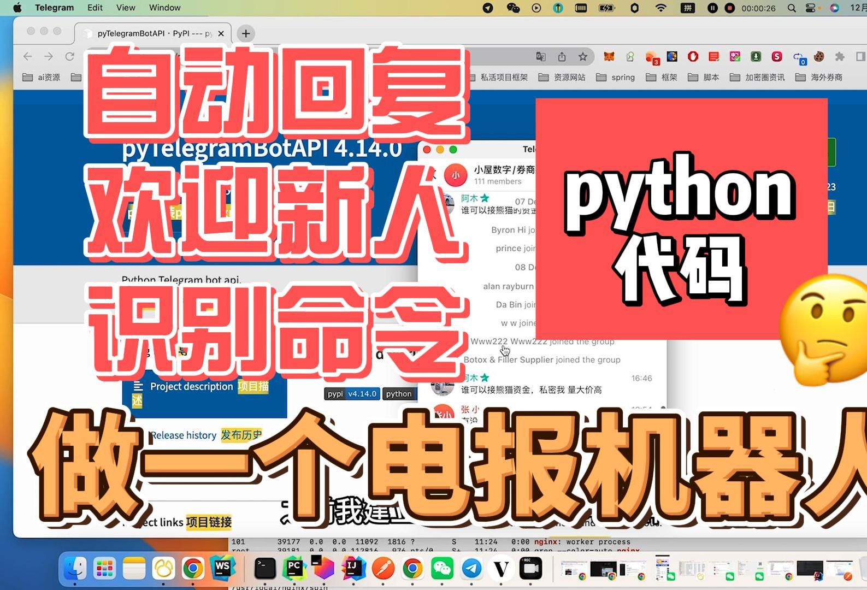
Task: Click '111 members' in Telegram header
Action: [x=498, y=181]
